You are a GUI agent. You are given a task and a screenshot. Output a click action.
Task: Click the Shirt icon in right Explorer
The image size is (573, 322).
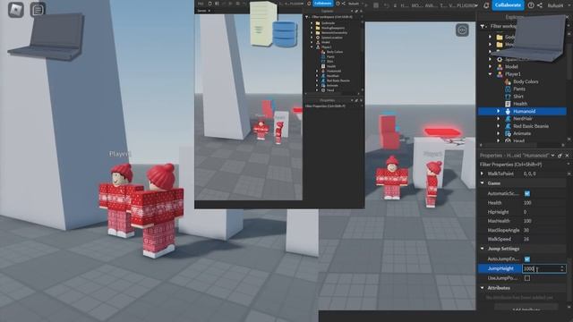(508, 97)
